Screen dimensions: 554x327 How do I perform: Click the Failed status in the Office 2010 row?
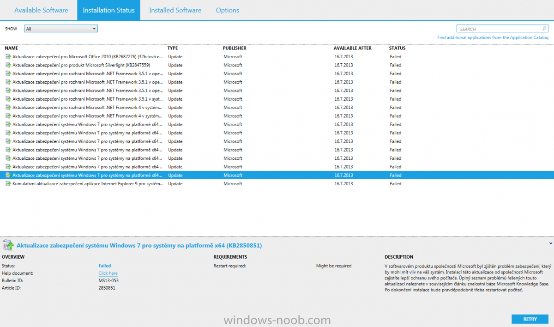396,57
